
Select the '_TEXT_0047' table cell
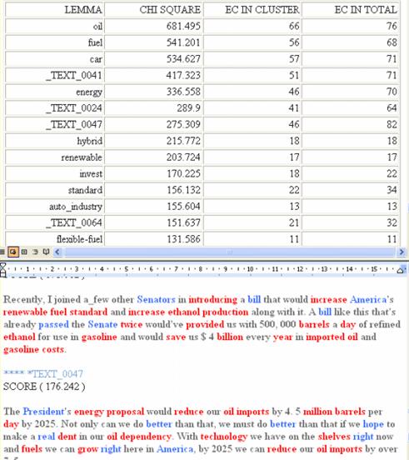(x=55, y=125)
